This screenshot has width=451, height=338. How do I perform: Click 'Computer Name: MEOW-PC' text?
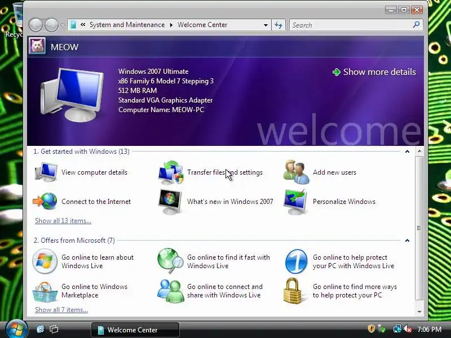point(161,110)
